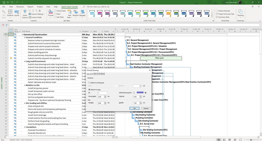The width and height of the screenshot is (262, 141).
Task: Expand the Gantt Chart Style gallery
Action: click(212, 16)
